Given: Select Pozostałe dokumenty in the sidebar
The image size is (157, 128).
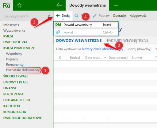Looking at the screenshot, I should coord(23,70).
